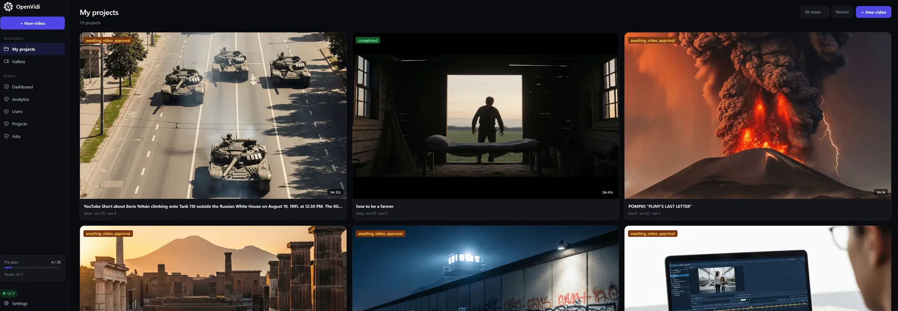Click the short · en-US · Jun 1 metadata
Screen dimensions: 898x311
click(x=645, y=213)
